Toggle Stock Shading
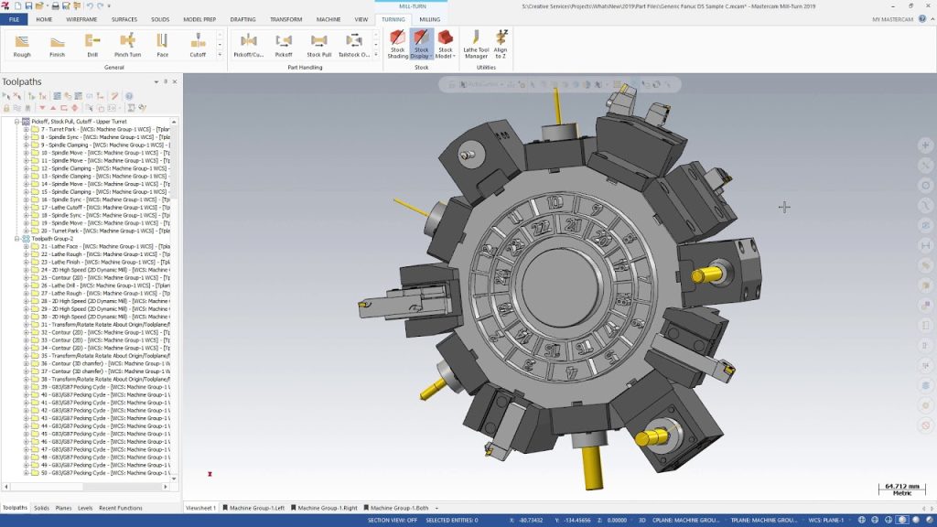 tap(397, 45)
